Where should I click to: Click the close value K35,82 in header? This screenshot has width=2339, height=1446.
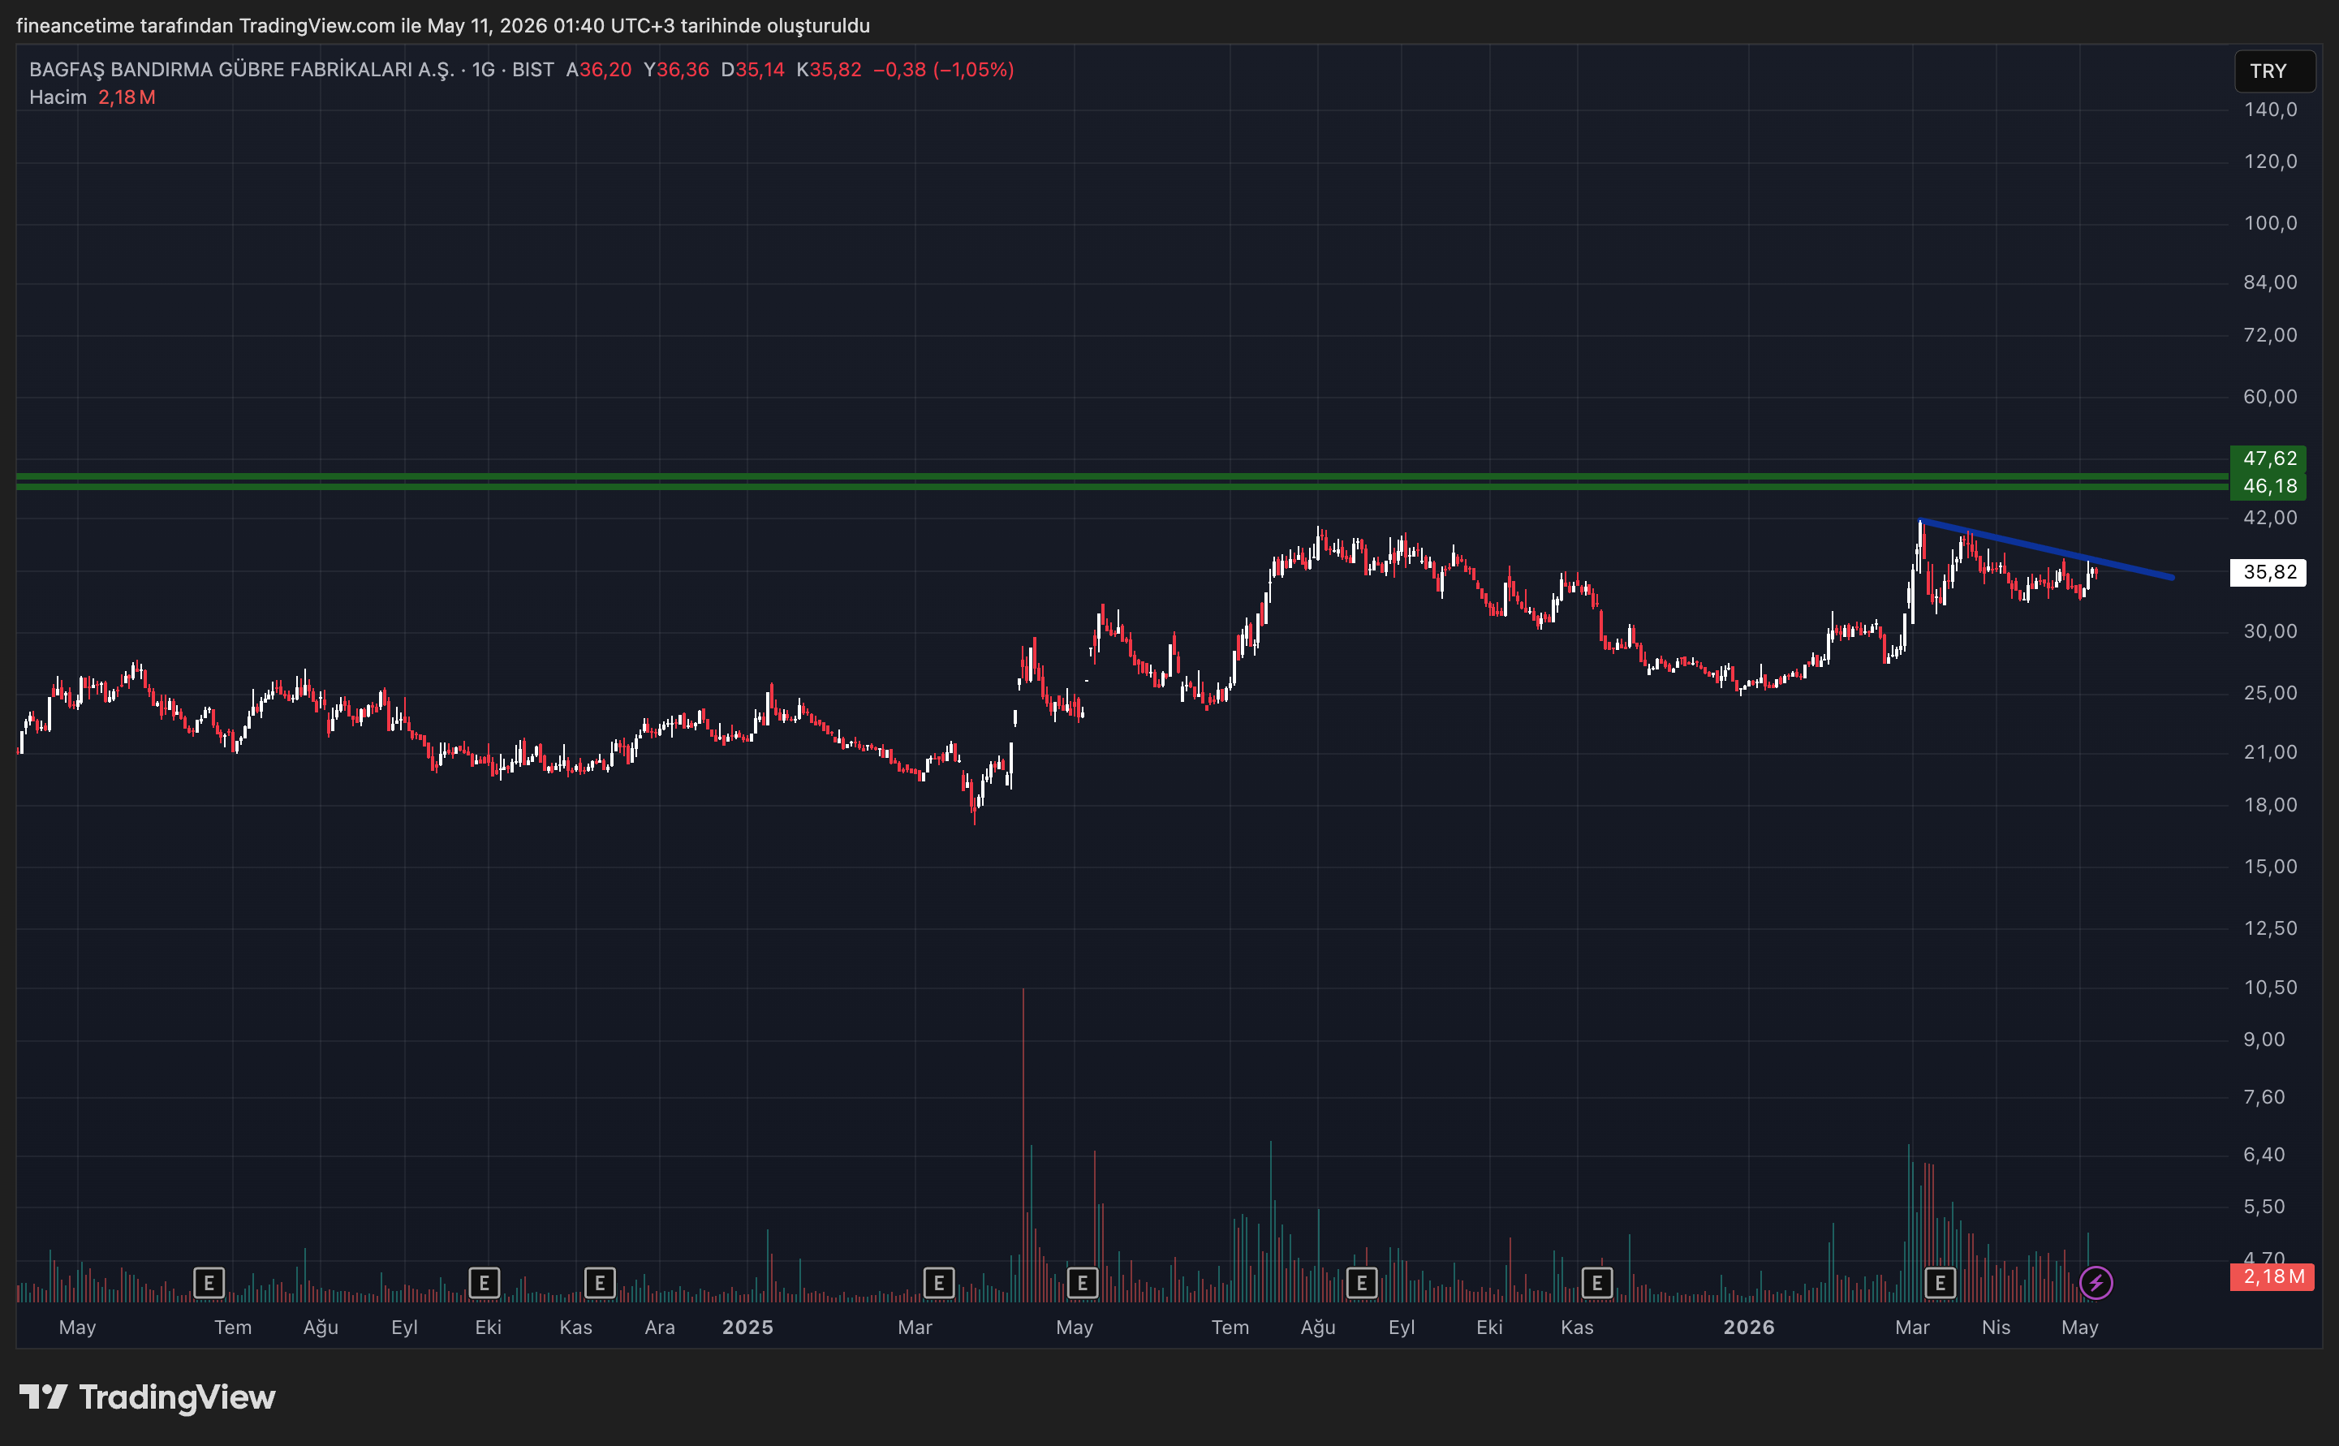tap(829, 70)
